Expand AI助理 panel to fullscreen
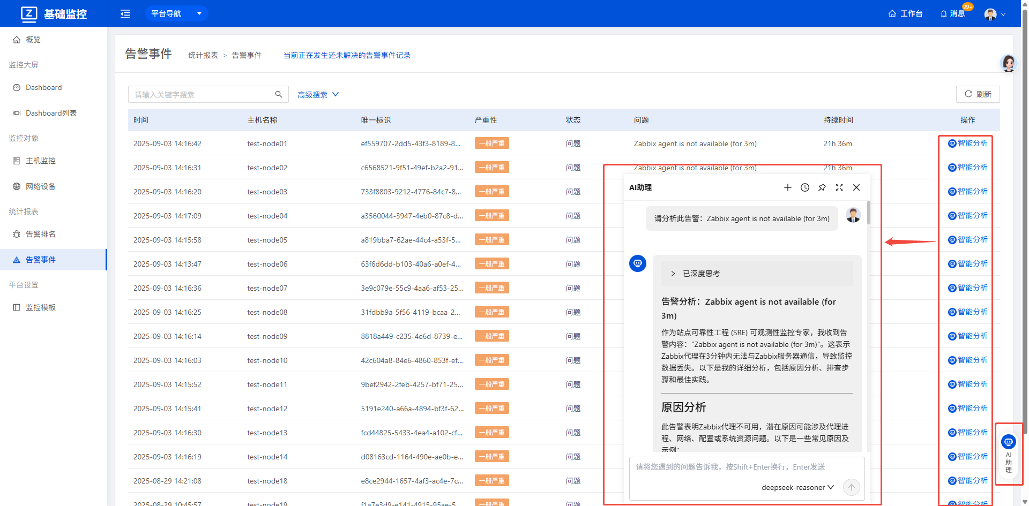This screenshot has width=1029, height=506. tap(839, 187)
